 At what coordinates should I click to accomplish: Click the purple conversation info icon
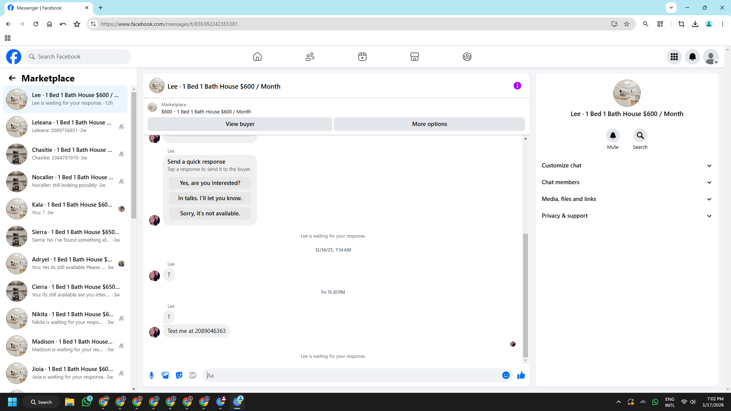tap(517, 86)
